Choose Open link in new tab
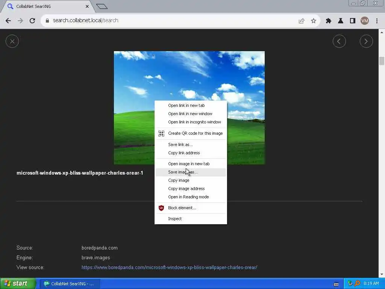Viewport: 385px width, 289px height. [x=191, y=105]
